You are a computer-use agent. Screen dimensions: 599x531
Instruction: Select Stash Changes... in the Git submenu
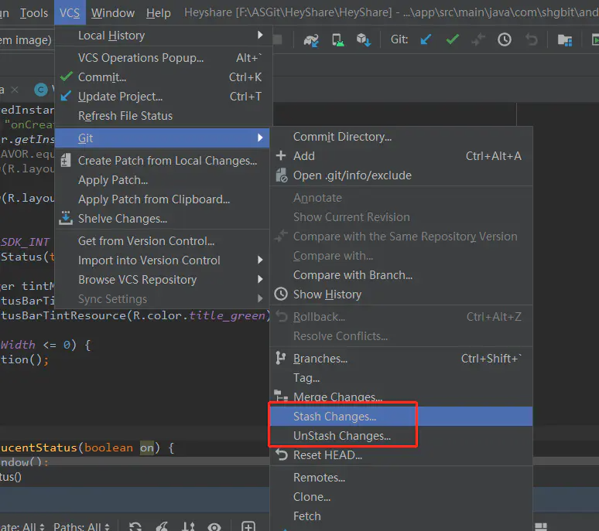(401, 416)
